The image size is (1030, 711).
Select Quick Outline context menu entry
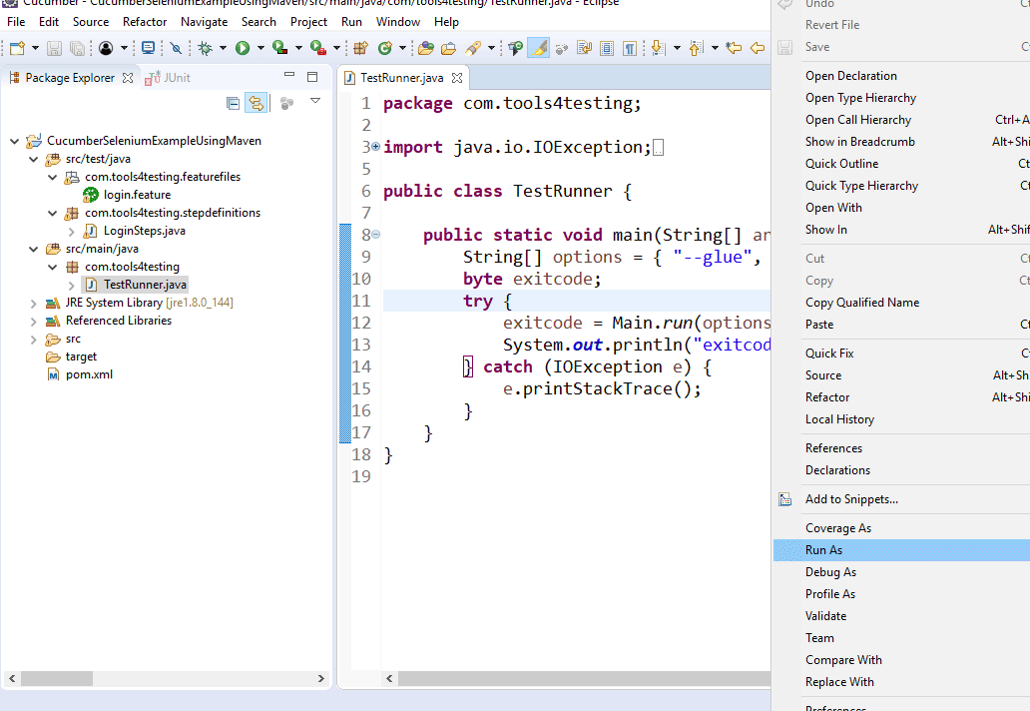(x=901, y=164)
